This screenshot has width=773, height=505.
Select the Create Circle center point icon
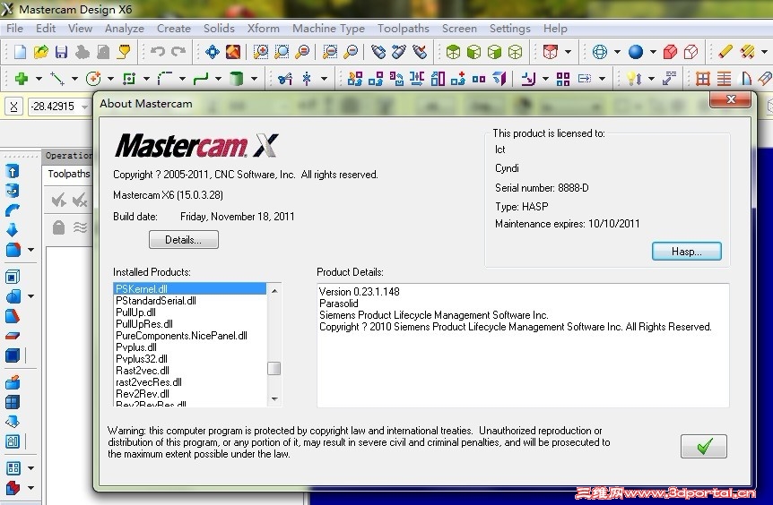pyautogui.click(x=93, y=78)
